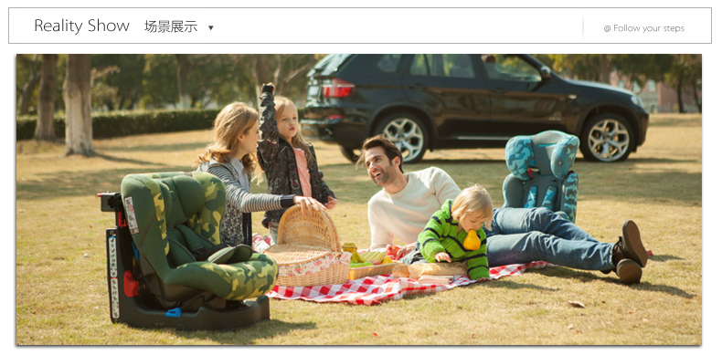This screenshot has width=722, height=355.
Task: Click the wicker picnic basket
Action: 309,248
